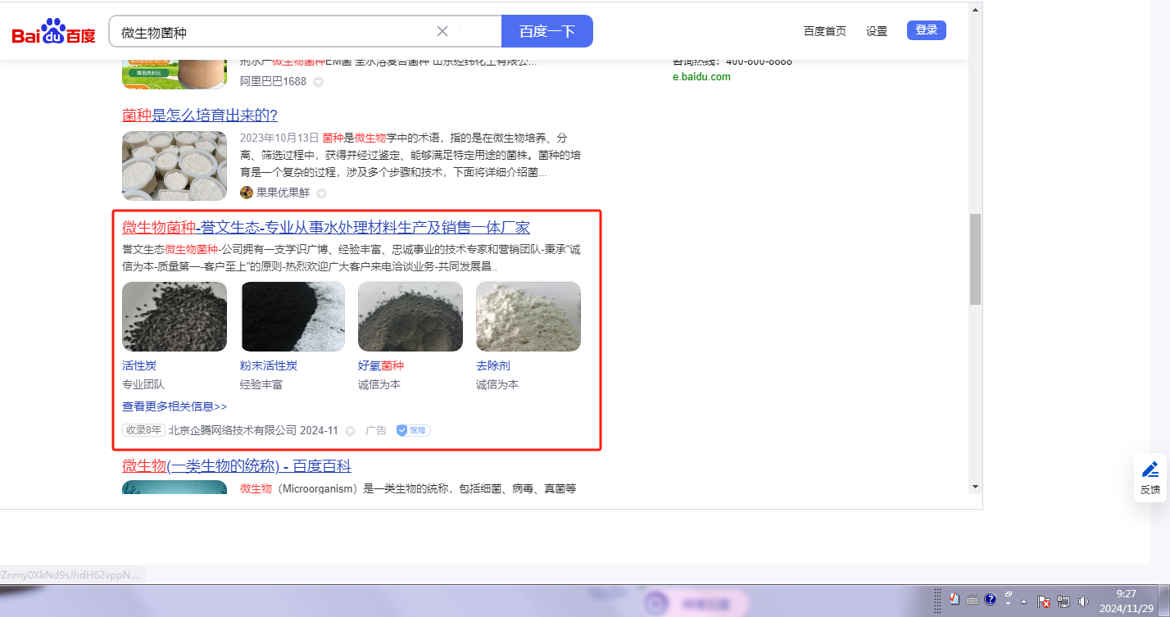Open 设置 in the top navigation
Screen dimensions: 1170x617
coord(877,31)
